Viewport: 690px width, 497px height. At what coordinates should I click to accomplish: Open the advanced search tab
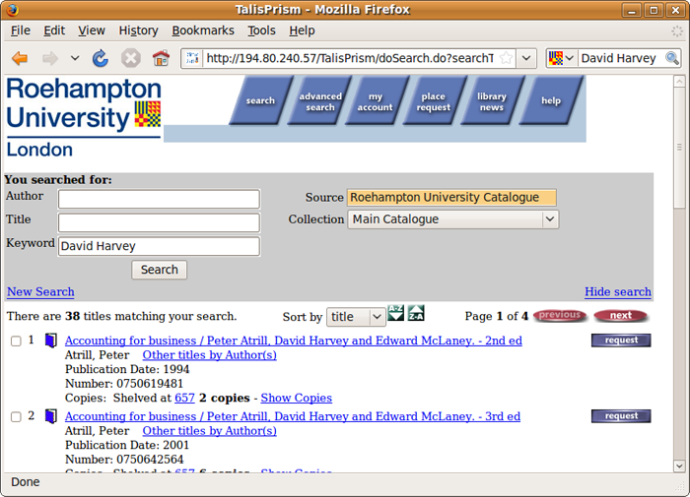click(x=320, y=101)
